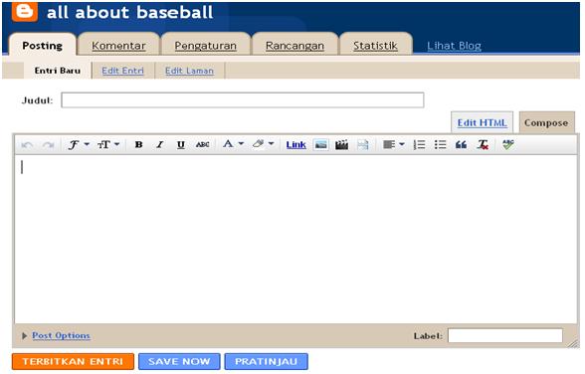Toggle italic formatting

(159, 144)
